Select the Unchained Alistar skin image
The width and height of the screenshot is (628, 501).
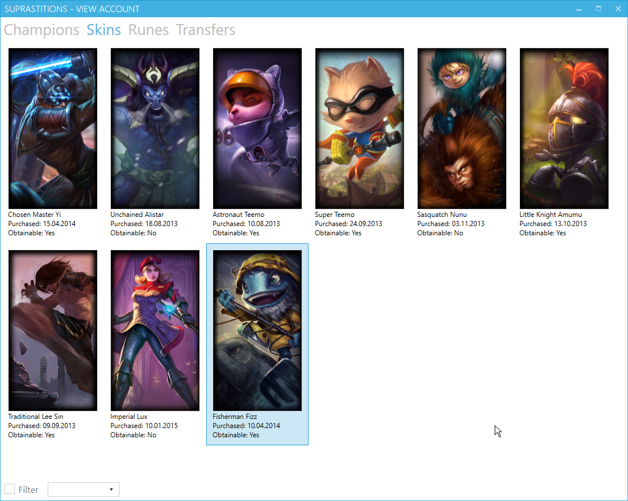pyautogui.click(x=155, y=129)
